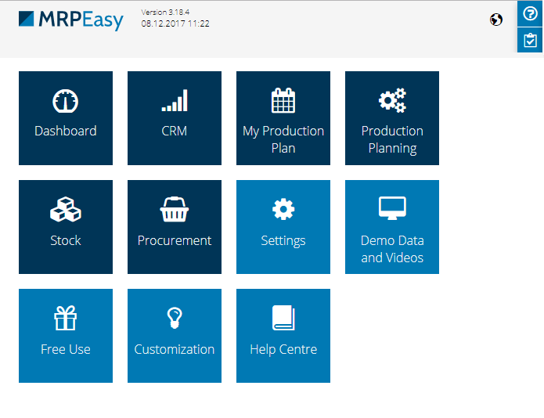The image size is (544, 418).
Task: Click the globe language icon
Action: (496, 20)
